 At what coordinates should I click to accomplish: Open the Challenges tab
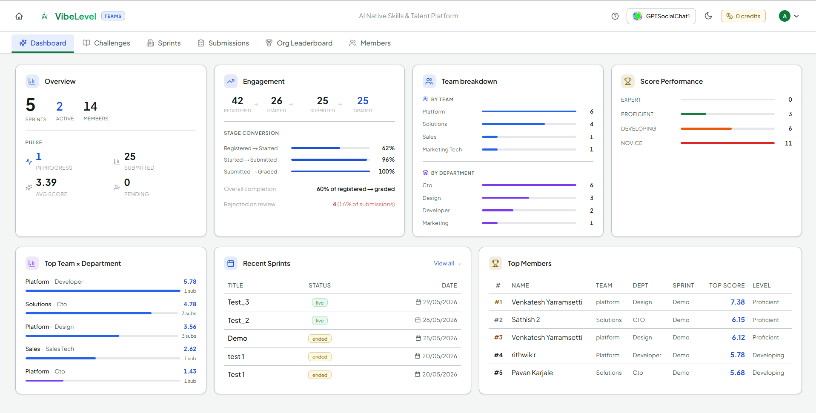(x=106, y=43)
